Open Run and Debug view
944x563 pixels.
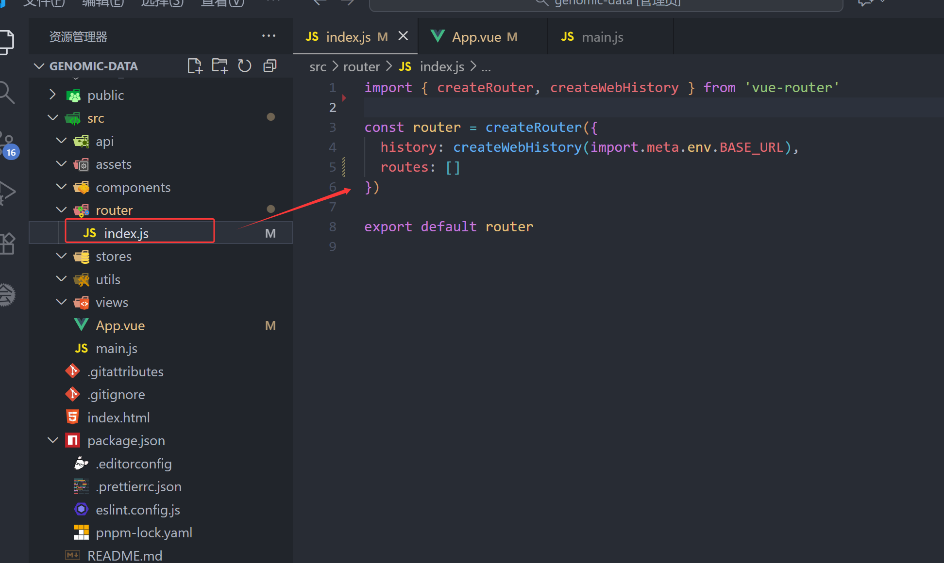pyautogui.click(x=7, y=193)
